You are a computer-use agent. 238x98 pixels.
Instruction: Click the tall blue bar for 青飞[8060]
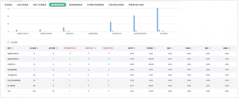pyautogui.click(x=158, y=20)
